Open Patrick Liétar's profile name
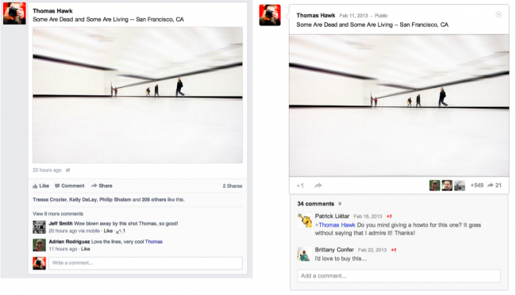Image resolution: width=516 pixels, height=295 pixels. pos(332,216)
